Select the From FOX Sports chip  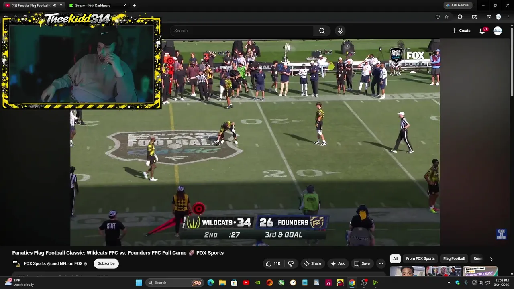420,258
